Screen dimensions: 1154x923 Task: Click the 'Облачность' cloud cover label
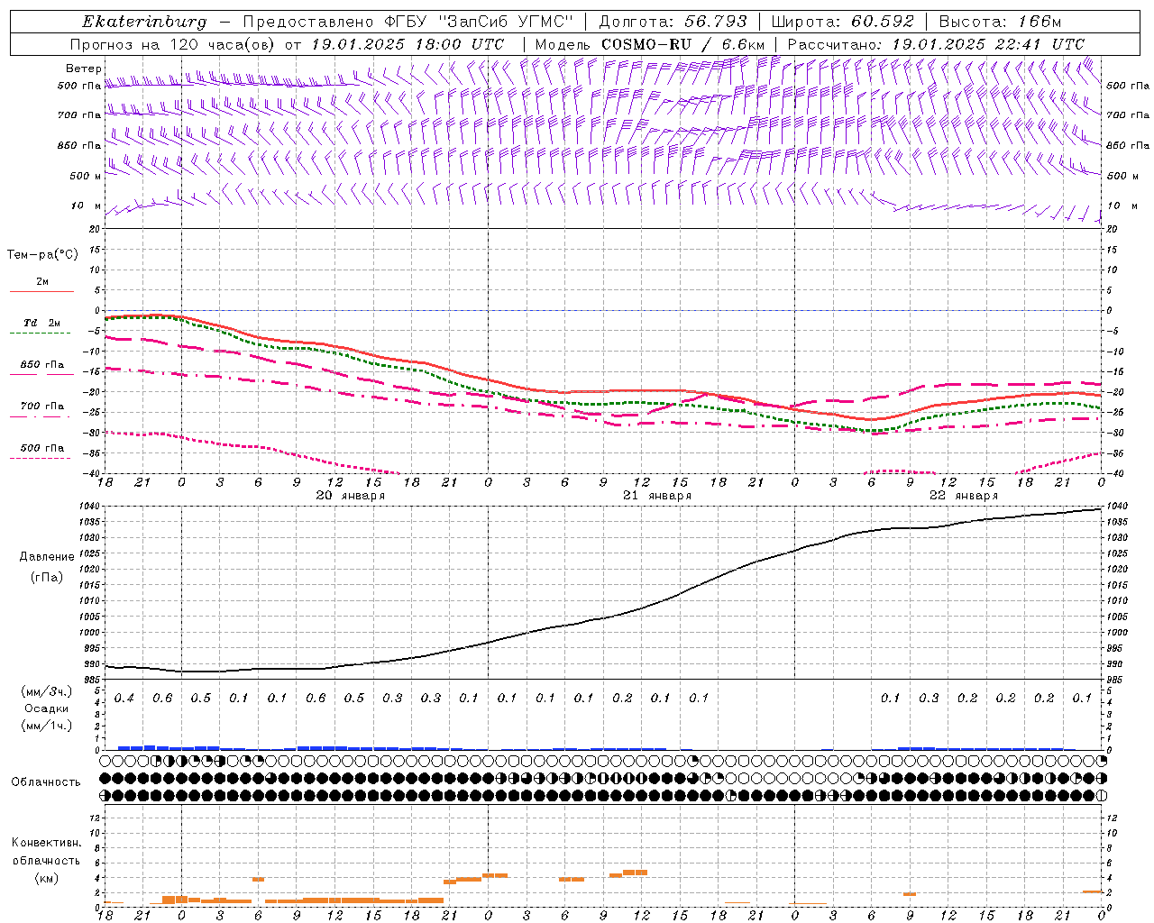(x=46, y=782)
